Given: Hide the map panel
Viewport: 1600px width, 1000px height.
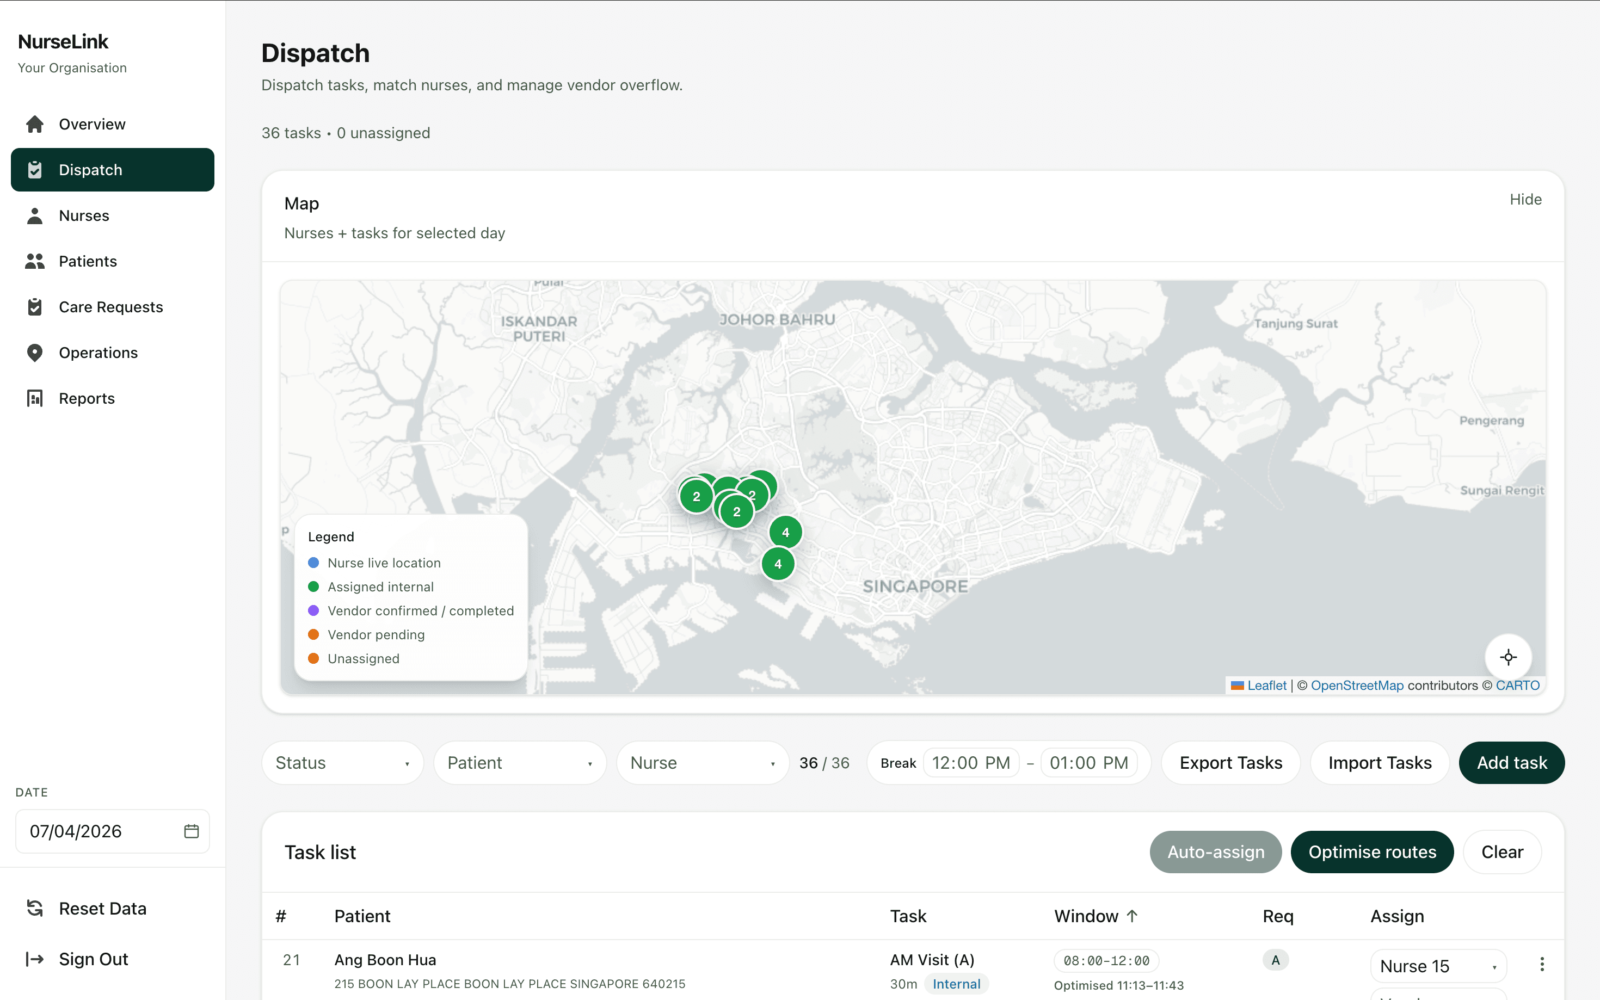Looking at the screenshot, I should [1525, 200].
